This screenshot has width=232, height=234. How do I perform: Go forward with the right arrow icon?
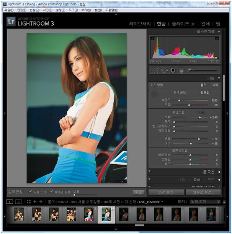click(41, 202)
